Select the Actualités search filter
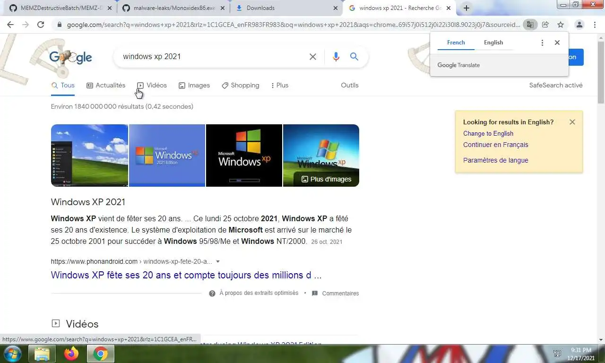 point(106,86)
